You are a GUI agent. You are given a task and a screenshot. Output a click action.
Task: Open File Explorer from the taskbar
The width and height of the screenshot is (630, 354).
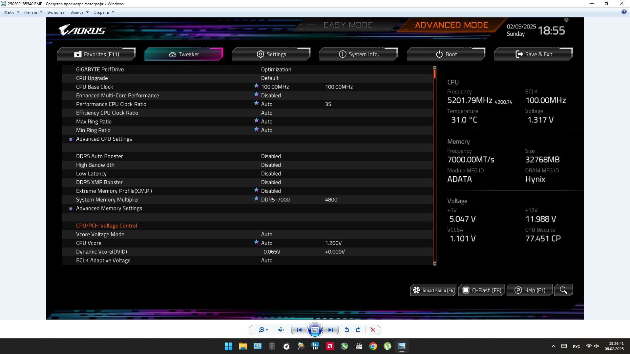pyautogui.click(x=243, y=346)
